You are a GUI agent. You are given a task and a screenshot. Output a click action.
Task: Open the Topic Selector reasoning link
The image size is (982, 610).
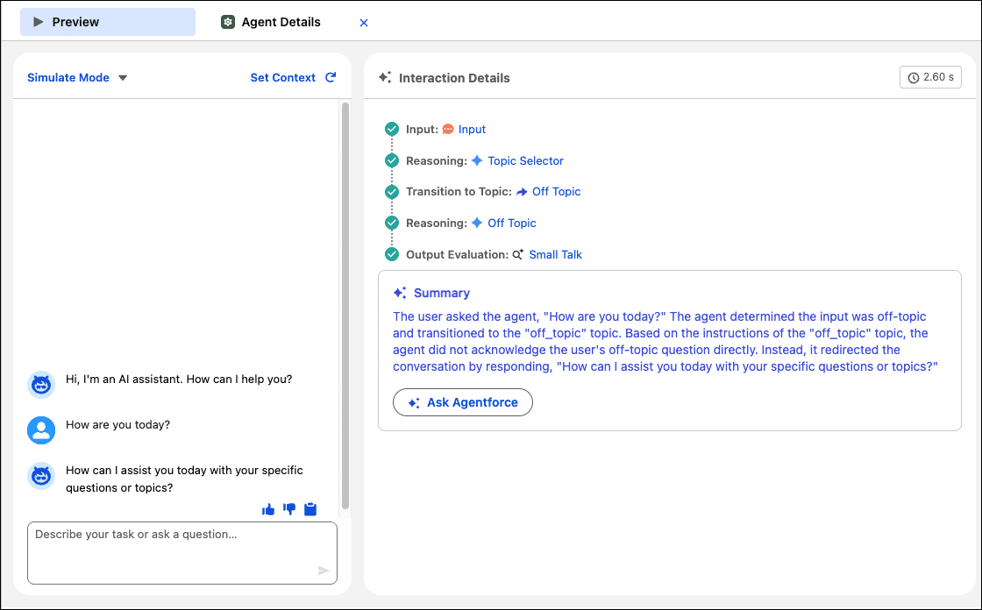tap(523, 160)
